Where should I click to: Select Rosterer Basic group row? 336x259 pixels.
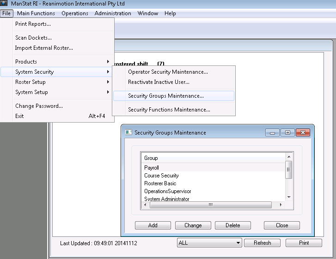tap(160, 183)
